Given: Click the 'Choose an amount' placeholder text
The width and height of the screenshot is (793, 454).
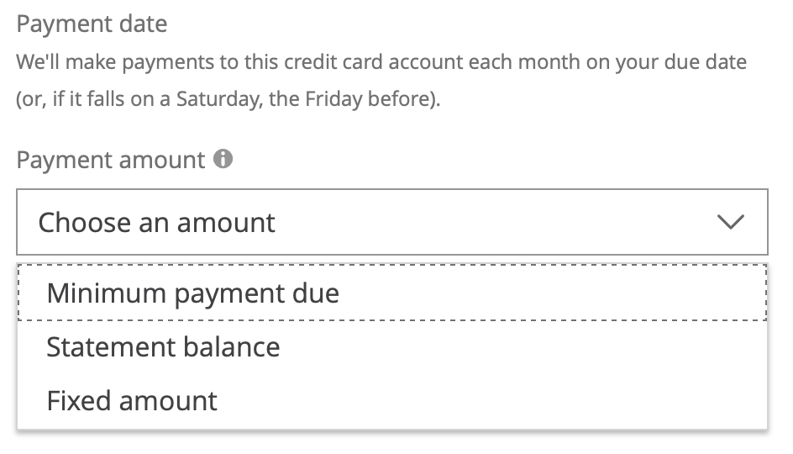Looking at the screenshot, I should [157, 223].
